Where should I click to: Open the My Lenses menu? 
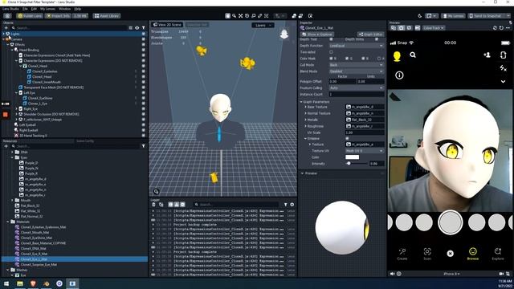(48, 9)
